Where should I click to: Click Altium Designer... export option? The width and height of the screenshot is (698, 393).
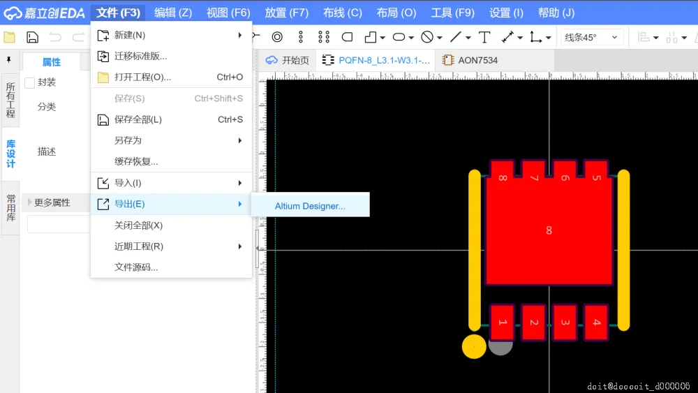[x=311, y=206]
